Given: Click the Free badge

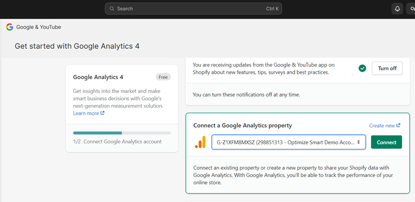Looking at the screenshot, I should point(163,77).
